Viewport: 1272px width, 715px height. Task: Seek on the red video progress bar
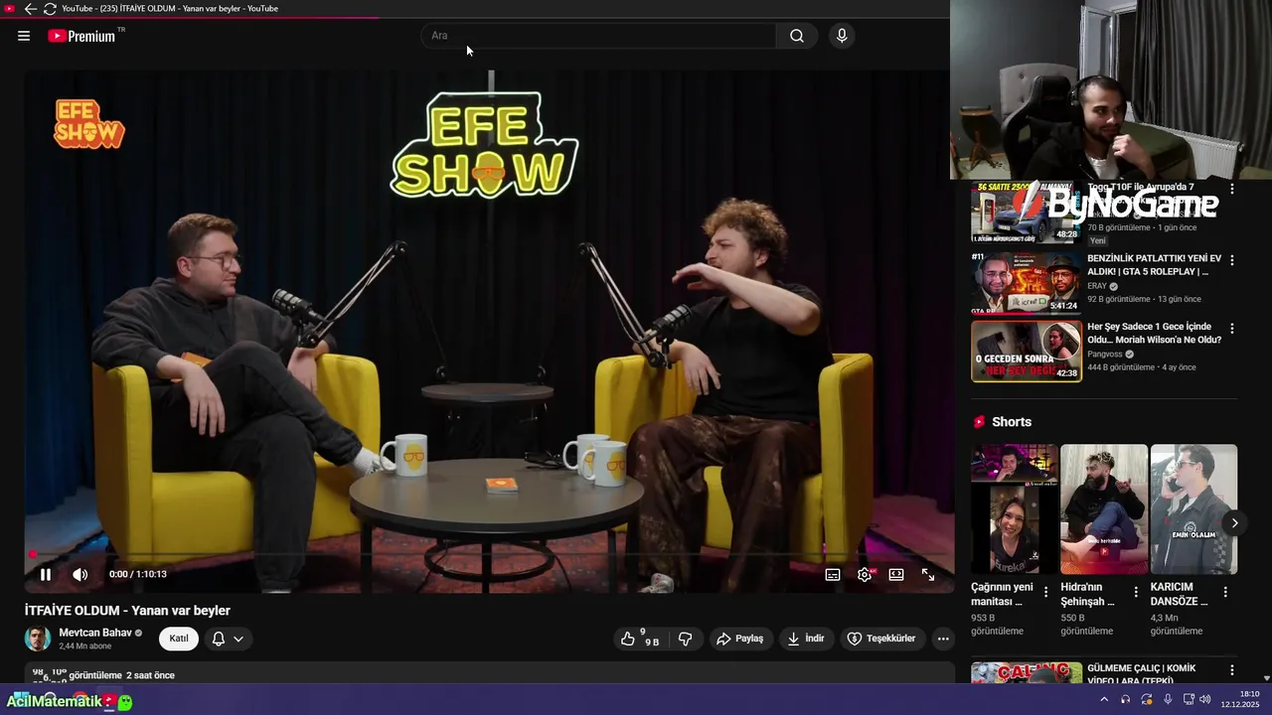[489, 554]
